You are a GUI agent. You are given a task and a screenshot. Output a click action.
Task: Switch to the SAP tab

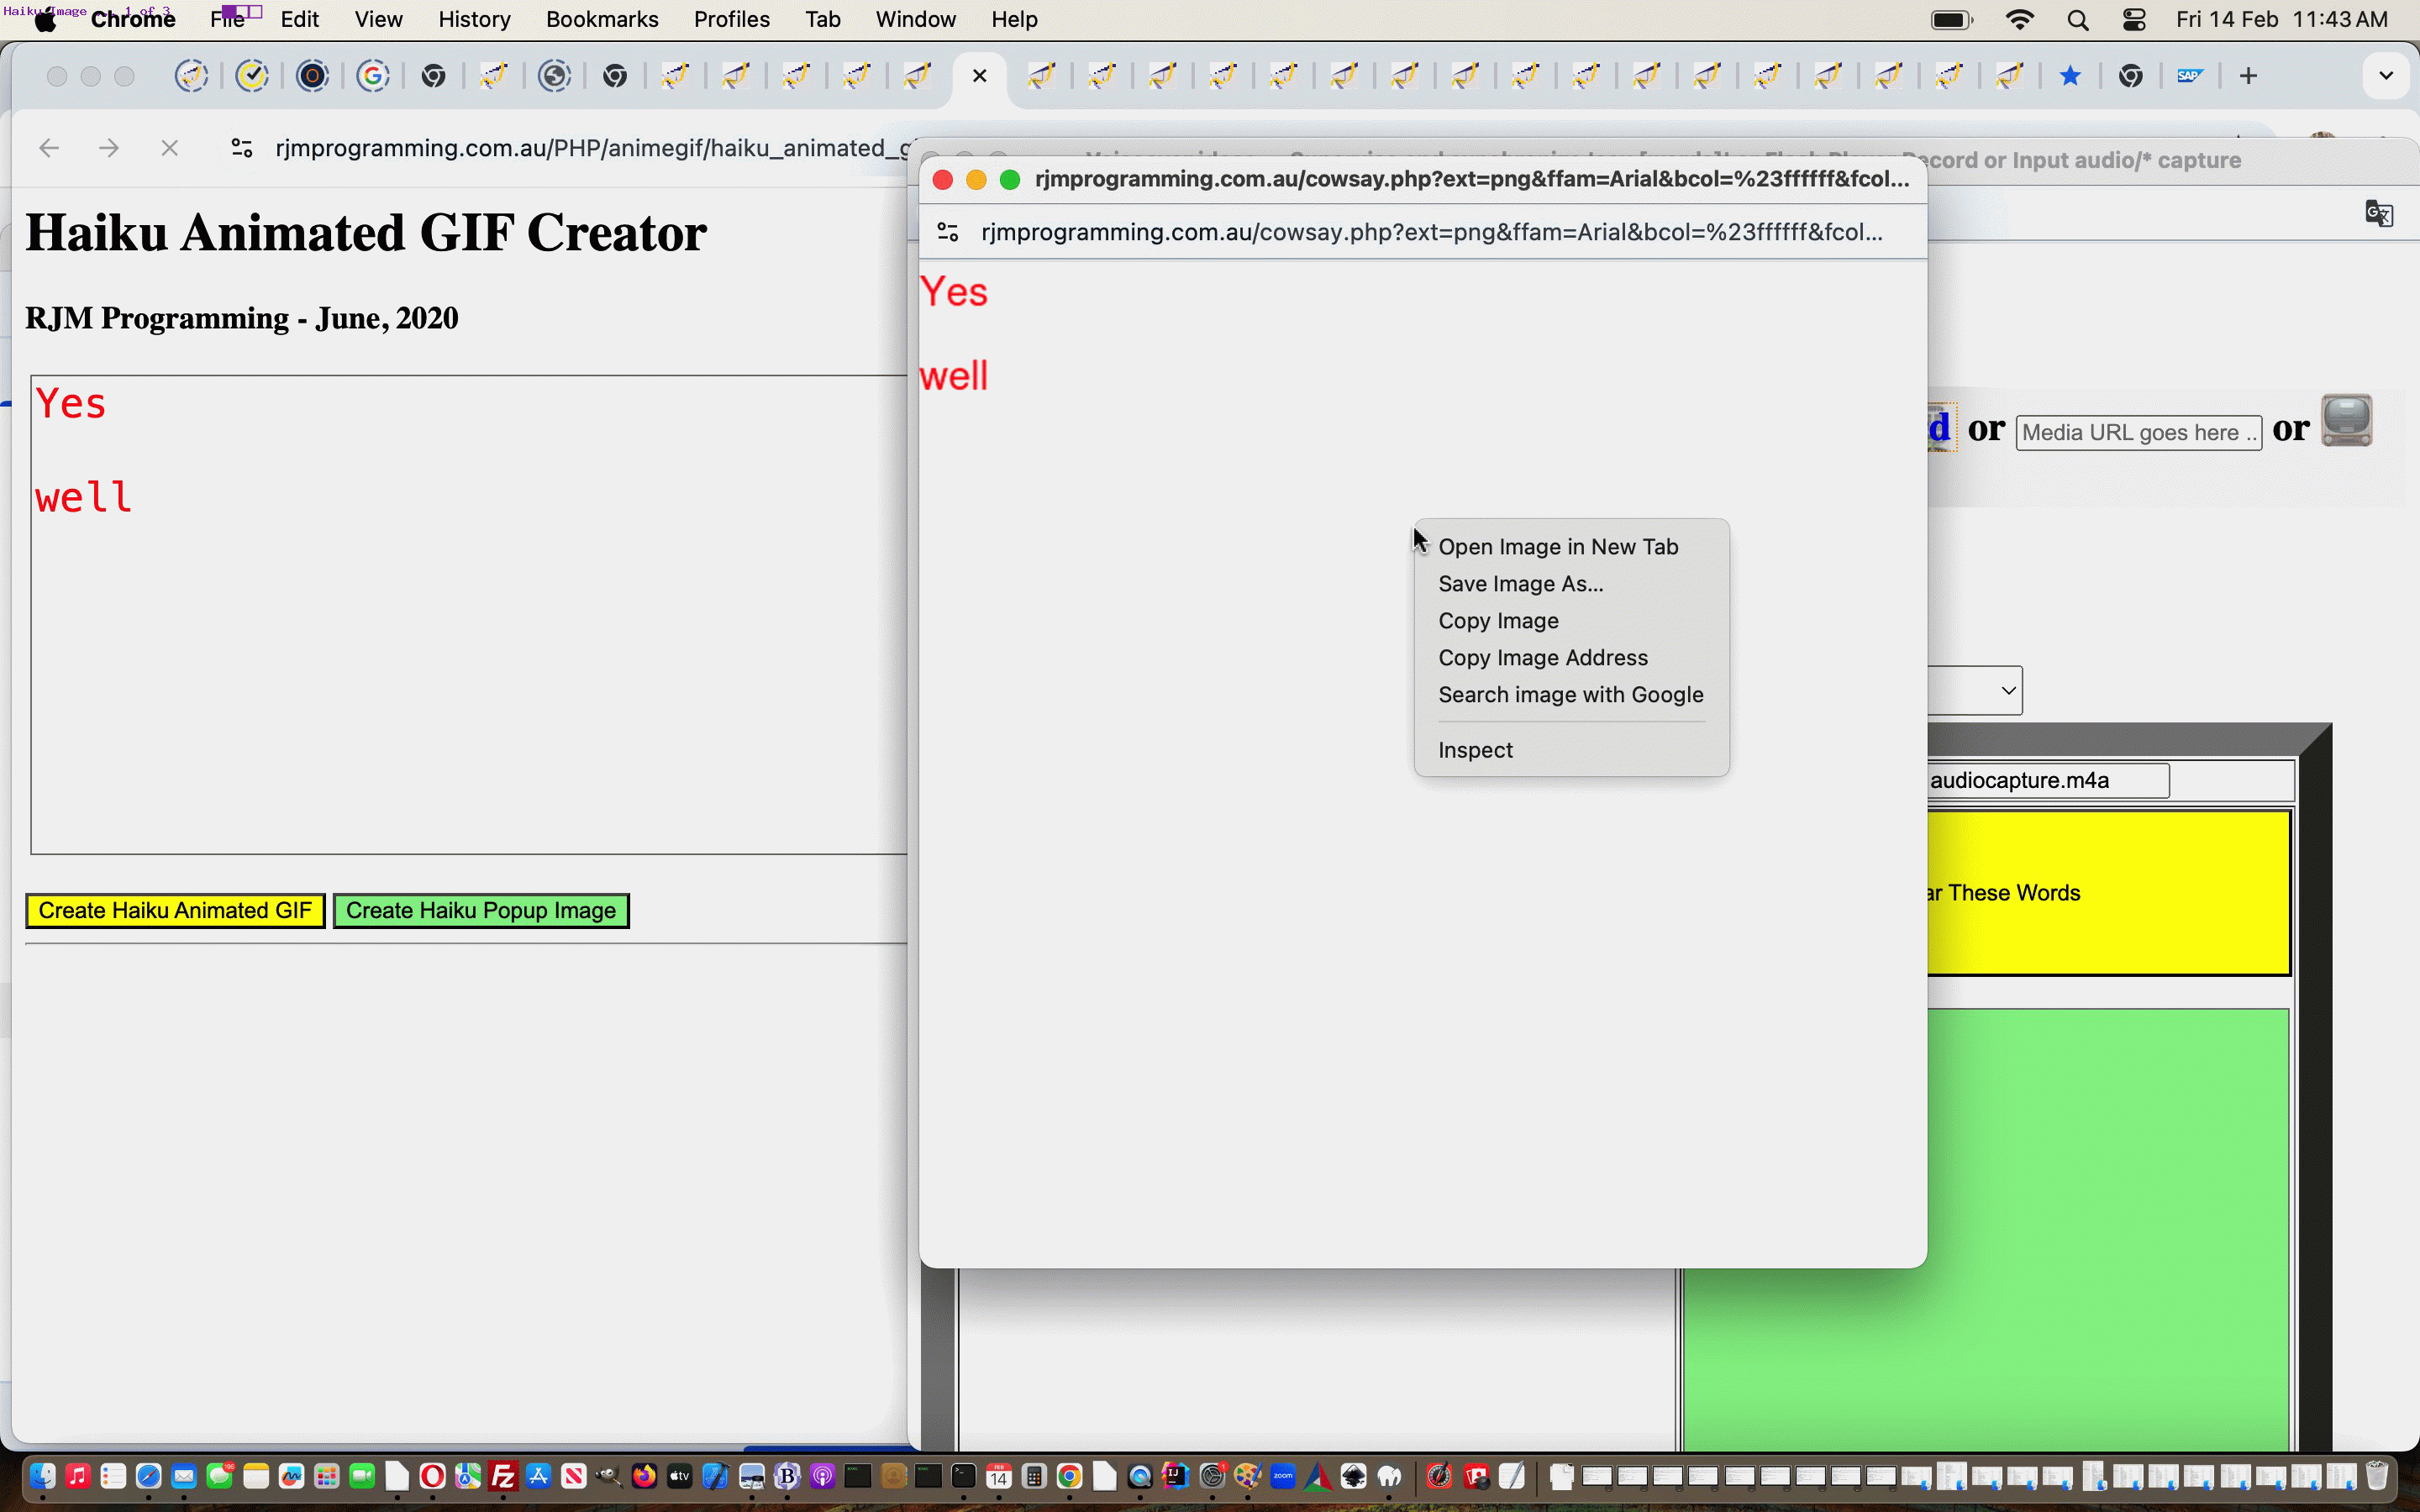[x=2190, y=76]
